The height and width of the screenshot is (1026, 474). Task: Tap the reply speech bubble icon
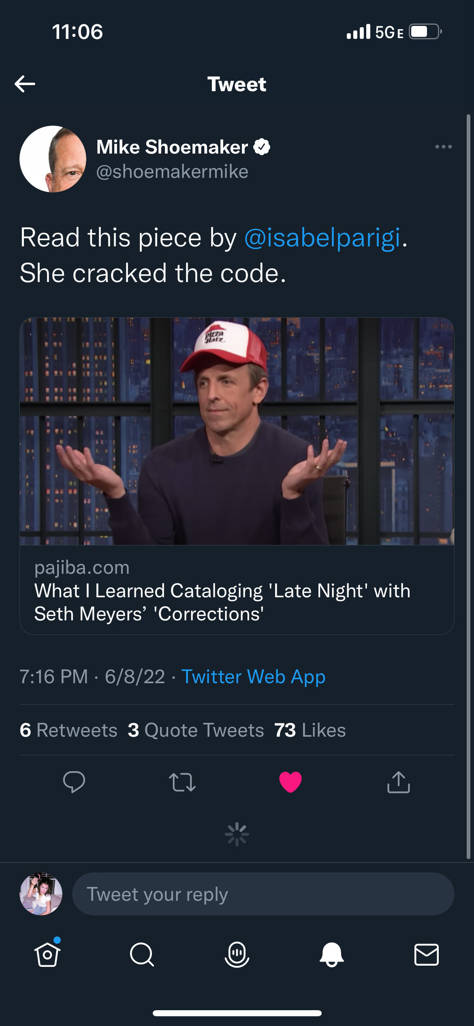74,782
